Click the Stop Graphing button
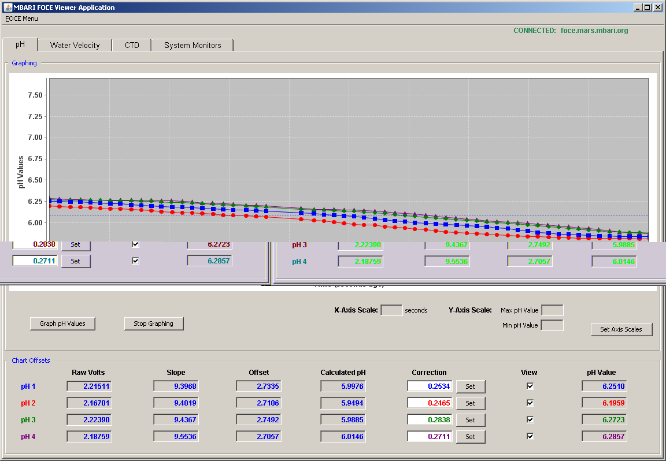666x461 pixels. 154,324
